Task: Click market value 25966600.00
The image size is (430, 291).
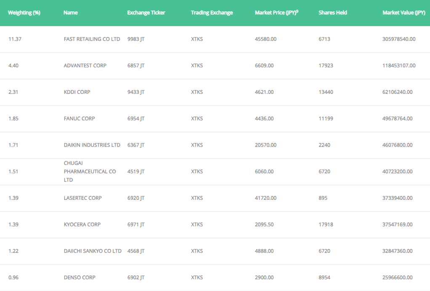Action: [x=397, y=278]
